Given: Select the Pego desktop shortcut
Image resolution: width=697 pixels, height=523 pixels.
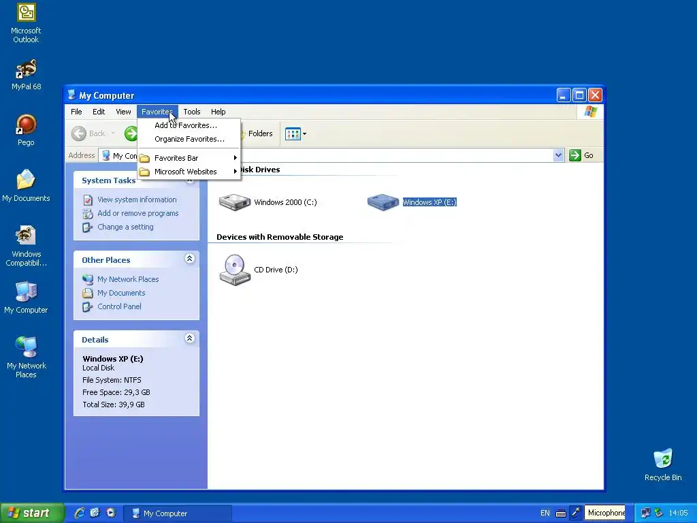Looking at the screenshot, I should (26, 130).
